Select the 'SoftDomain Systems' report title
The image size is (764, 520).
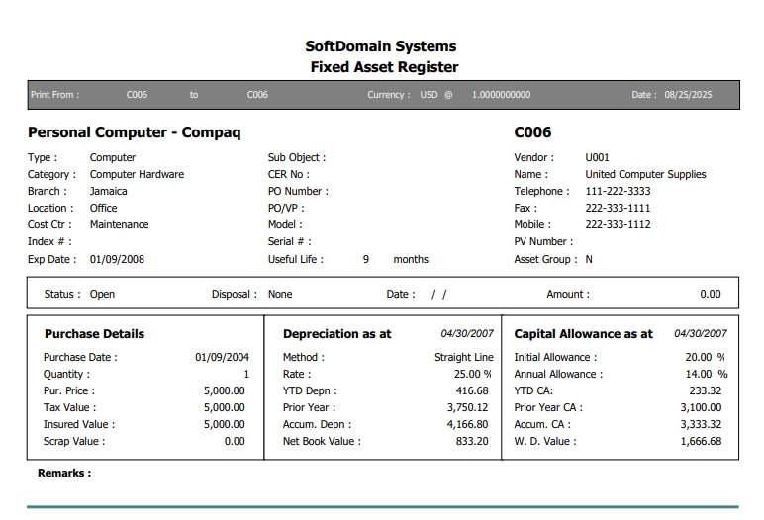[x=381, y=46]
